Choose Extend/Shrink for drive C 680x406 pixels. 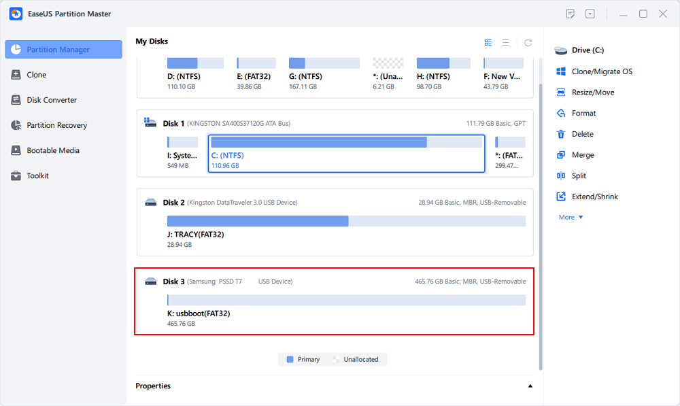tap(594, 197)
